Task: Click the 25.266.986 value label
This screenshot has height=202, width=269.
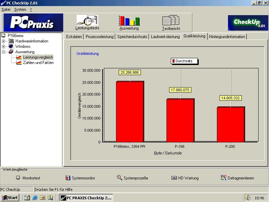Action: pyautogui.click(x=129, y=72)
